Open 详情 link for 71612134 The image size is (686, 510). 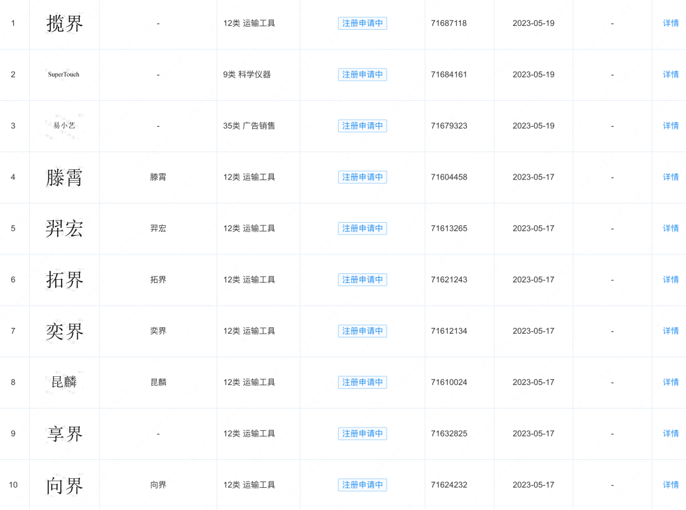click(x=670, y=331)
